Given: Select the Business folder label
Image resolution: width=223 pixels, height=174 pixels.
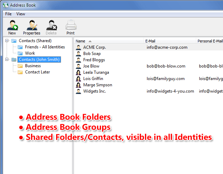Looking at the screenshot, I should pos(33,66).
